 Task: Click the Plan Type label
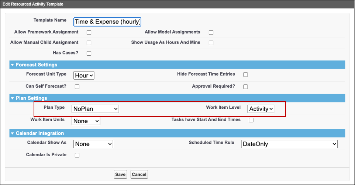tap(54, 107)
